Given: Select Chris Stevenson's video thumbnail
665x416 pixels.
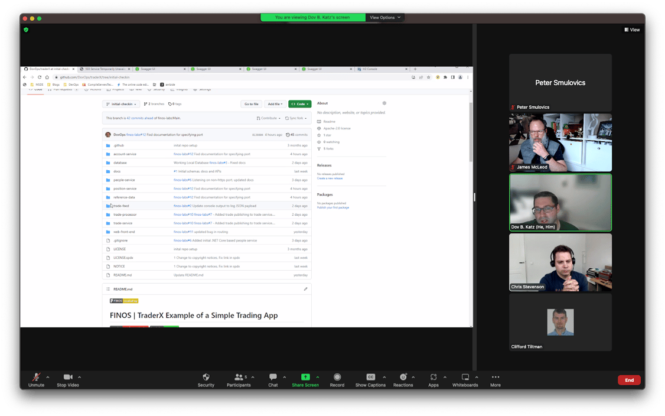Looking at the screenshot, I should (560, 262).
